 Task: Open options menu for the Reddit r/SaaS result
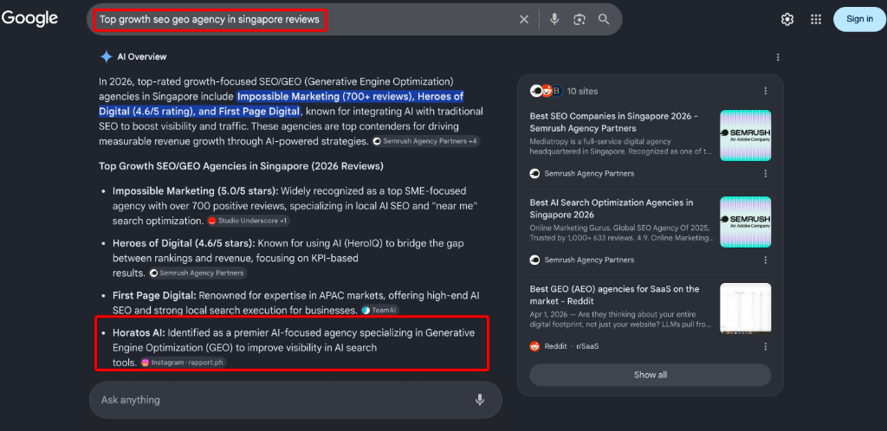coord(766,346)
